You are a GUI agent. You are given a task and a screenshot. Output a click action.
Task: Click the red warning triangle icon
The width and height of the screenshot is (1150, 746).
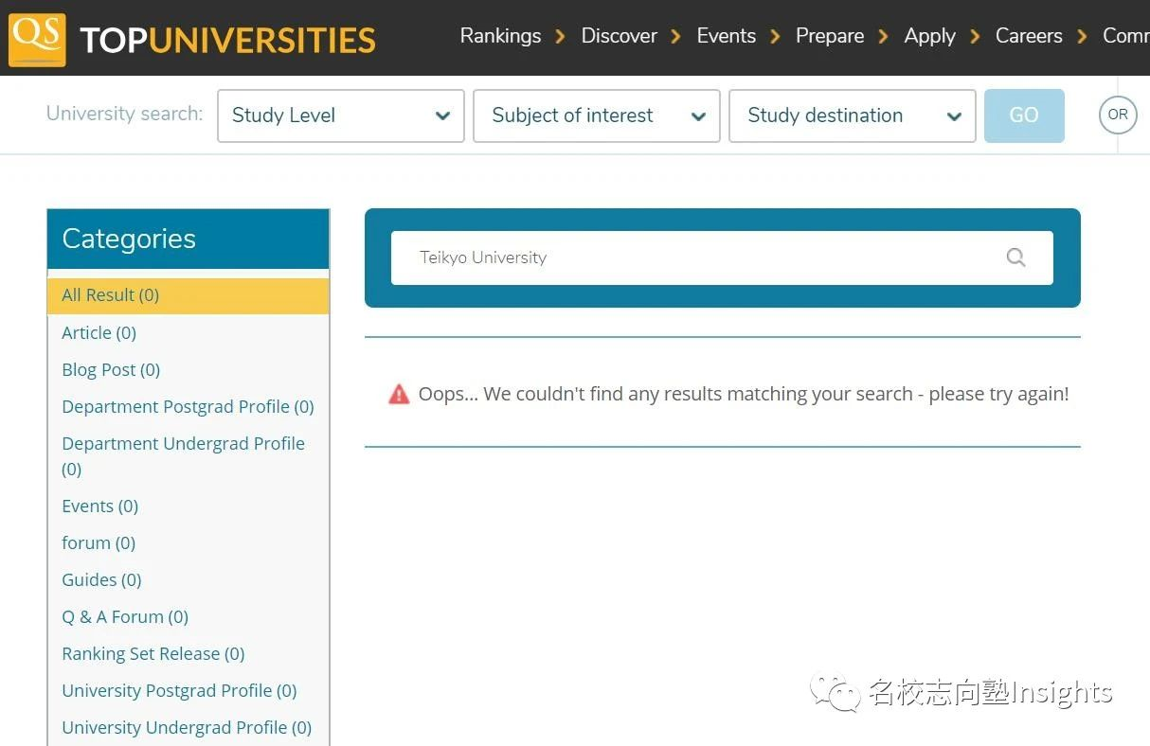(x=399, y=394)
